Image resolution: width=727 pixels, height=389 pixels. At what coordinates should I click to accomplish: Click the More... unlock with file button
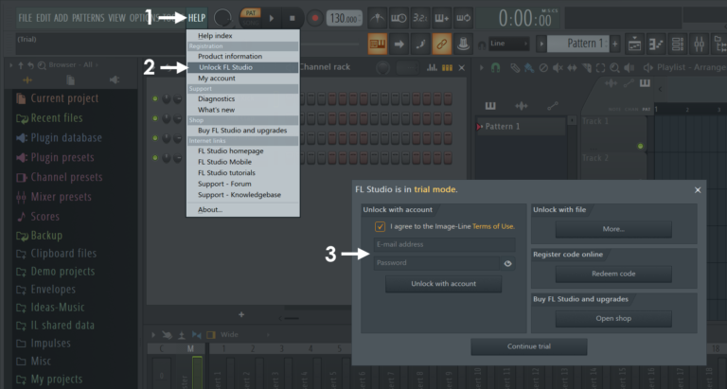(613, 229)
